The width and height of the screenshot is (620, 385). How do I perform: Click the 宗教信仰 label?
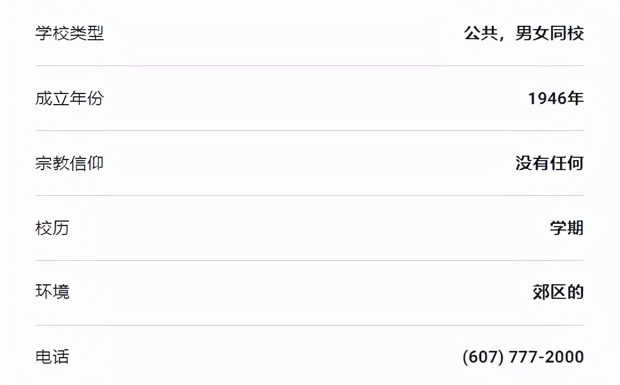(x=70, y=163)
